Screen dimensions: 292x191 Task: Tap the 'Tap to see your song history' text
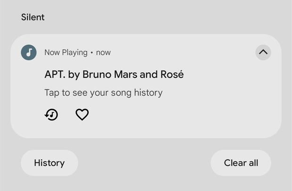[103, 93]
